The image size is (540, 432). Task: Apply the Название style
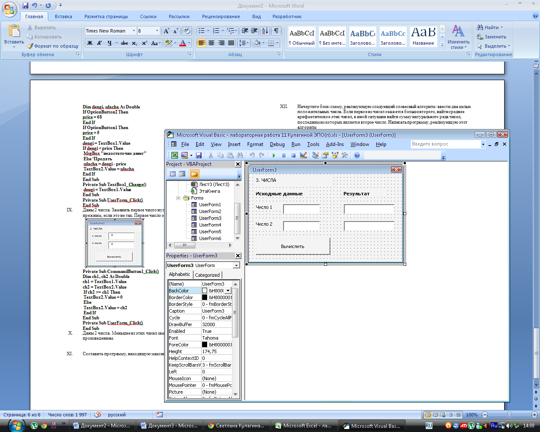click(x=423, y=36)
